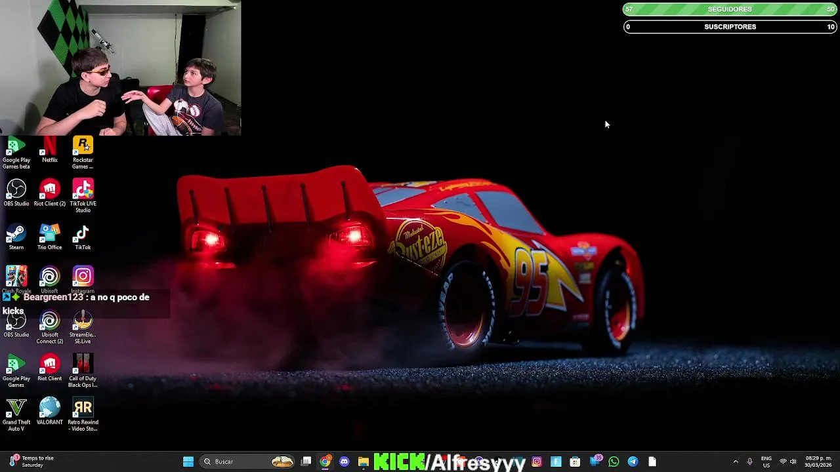Open Telegram from the taskbar
The image size is (840, 472).
(633, 462)
